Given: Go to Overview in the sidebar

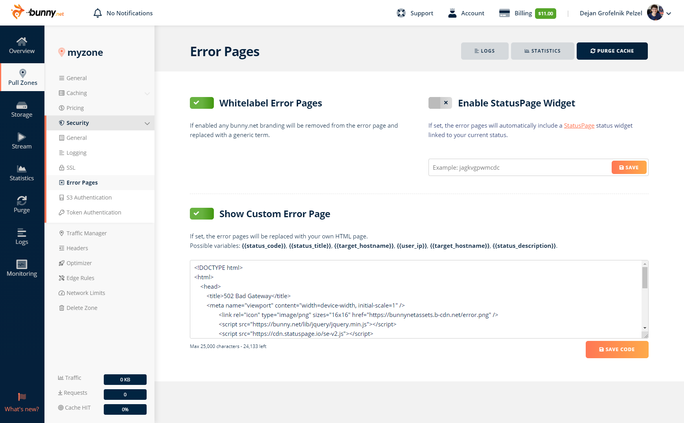Looking at the screenshot, I should tap(22, 45).
